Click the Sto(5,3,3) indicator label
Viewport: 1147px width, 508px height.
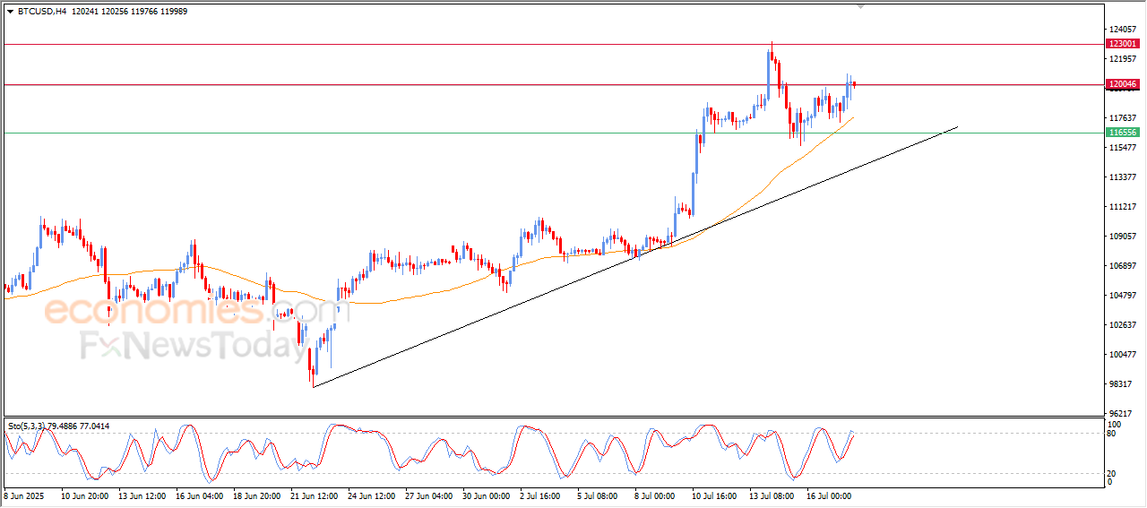pos(27,426)
